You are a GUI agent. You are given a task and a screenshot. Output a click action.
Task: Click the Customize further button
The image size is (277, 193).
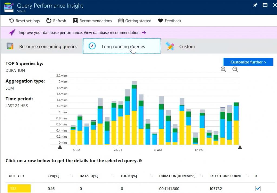click(248, 62)
